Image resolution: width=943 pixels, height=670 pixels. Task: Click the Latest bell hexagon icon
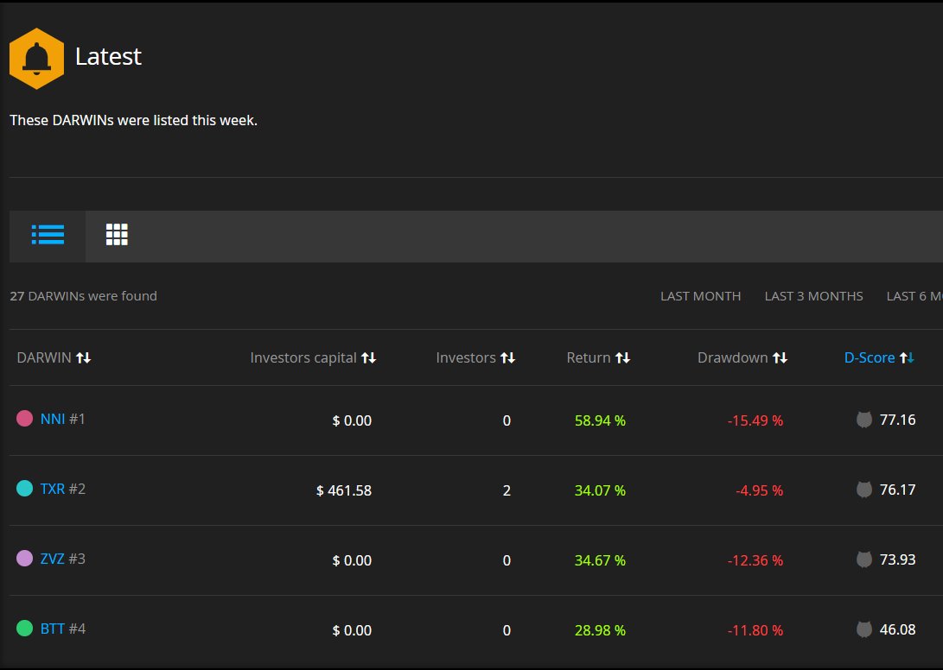click(36, 59)
